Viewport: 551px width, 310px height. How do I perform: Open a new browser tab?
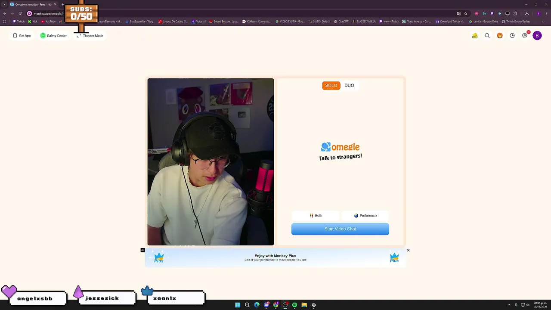pos(62,4)
